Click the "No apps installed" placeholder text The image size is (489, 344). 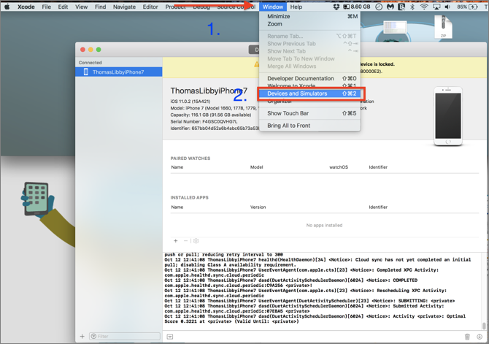(x=324, y=225)
